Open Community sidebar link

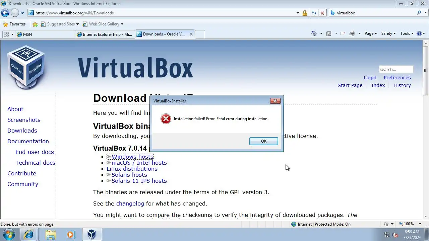point(23,184)
